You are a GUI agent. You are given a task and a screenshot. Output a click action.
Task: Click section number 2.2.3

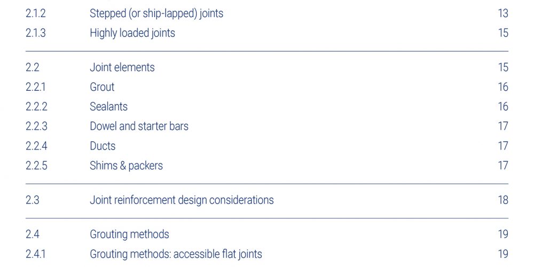coord(36,127)
